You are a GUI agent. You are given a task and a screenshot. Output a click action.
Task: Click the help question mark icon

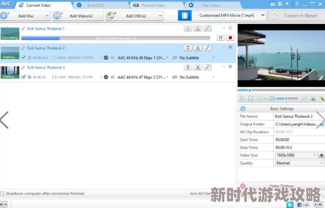pyautogui.click(x=297, y=4)
